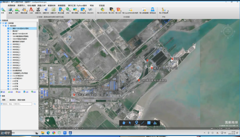Collapse the 三维场景 root node
The image size is (240, 137).
coord(1,23)
